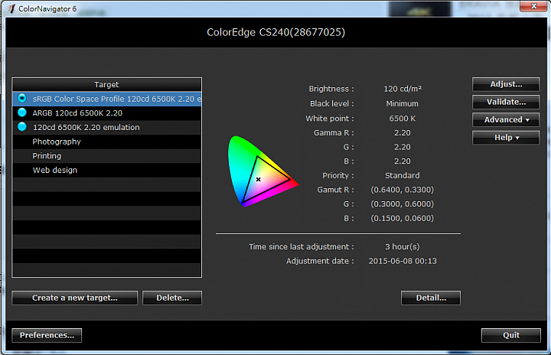The width and height of the screenshot is (551, 355).
Task: Delete the selected target
Action: (x=172, y=298)
